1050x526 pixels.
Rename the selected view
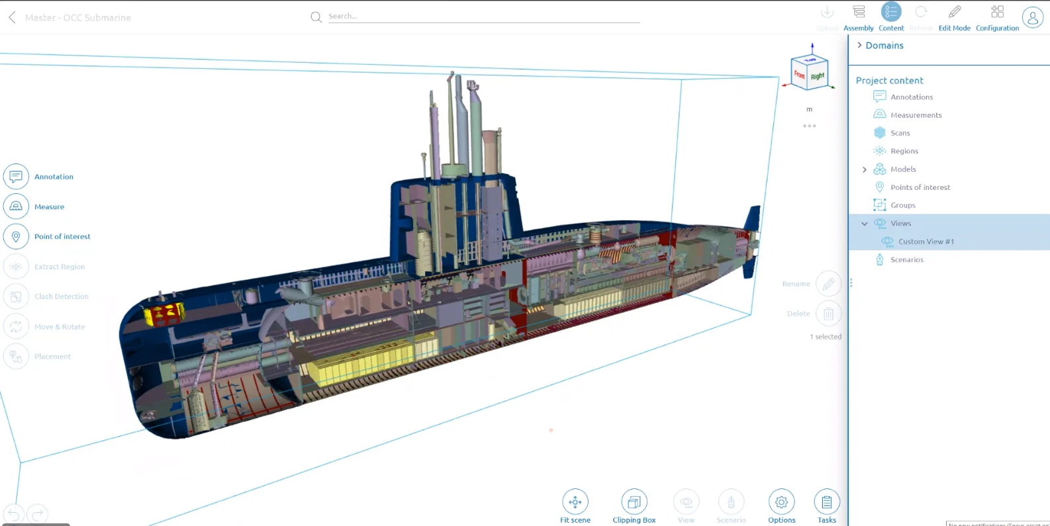(x=828, y=284)
